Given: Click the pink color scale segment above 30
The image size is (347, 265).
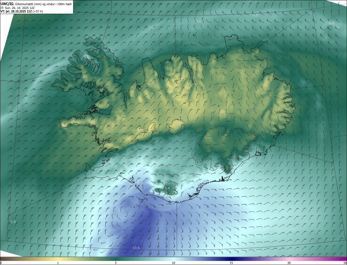Looking at the screenshot, I should (x=289, y=258).
